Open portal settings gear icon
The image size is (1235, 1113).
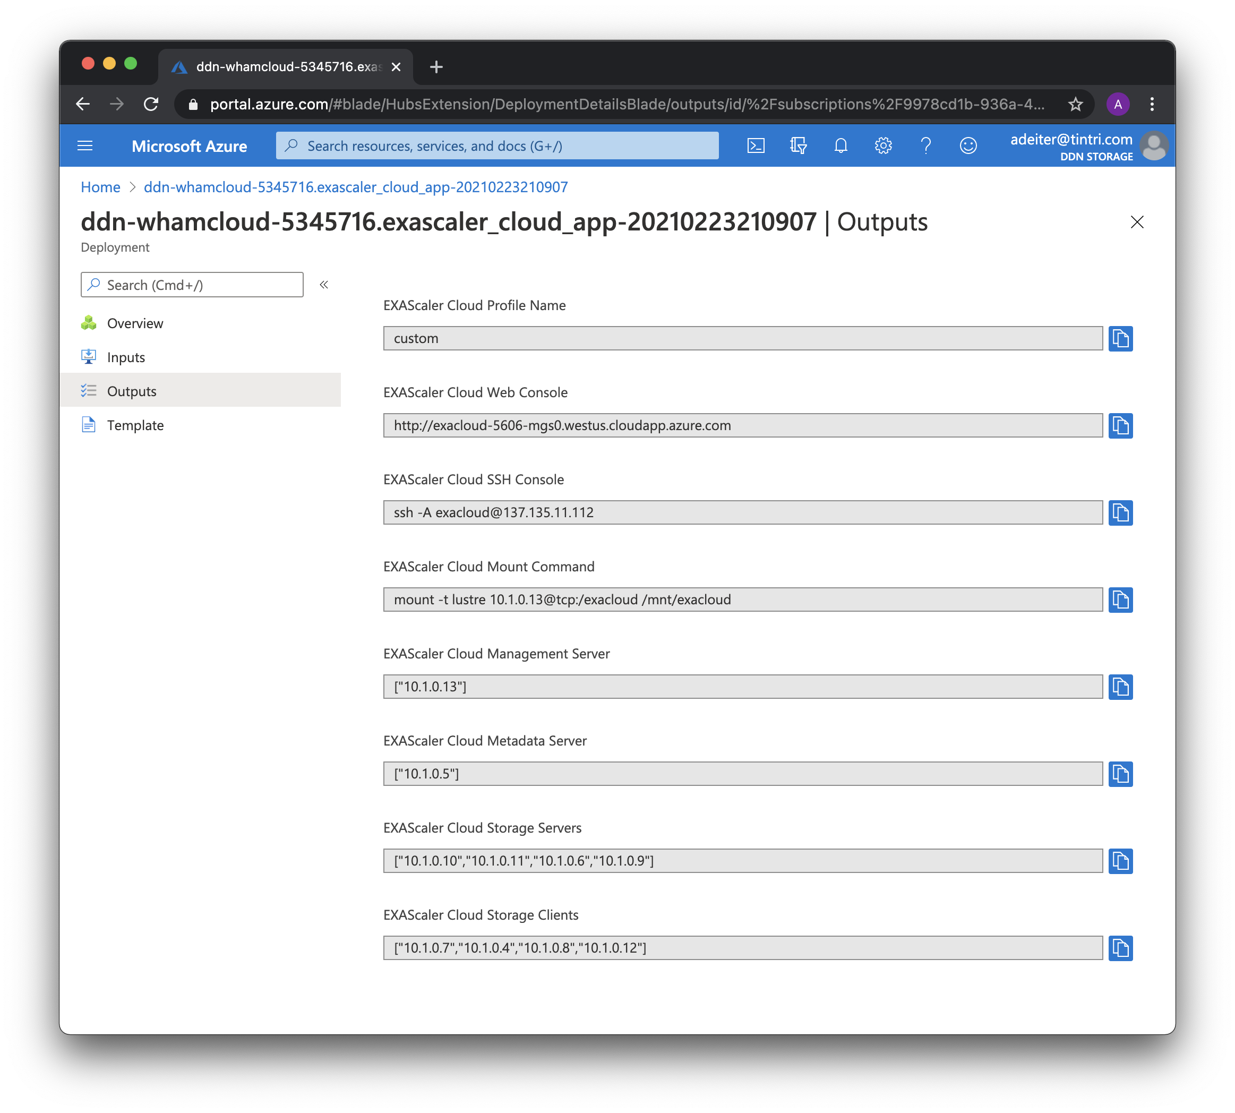tap(883, 145)
